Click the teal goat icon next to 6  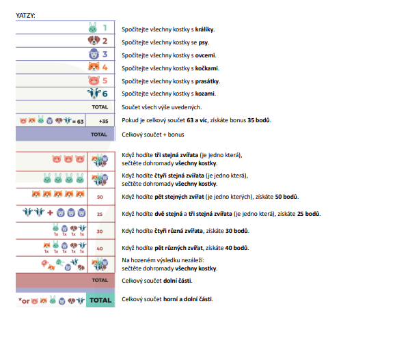pos(94,94)
